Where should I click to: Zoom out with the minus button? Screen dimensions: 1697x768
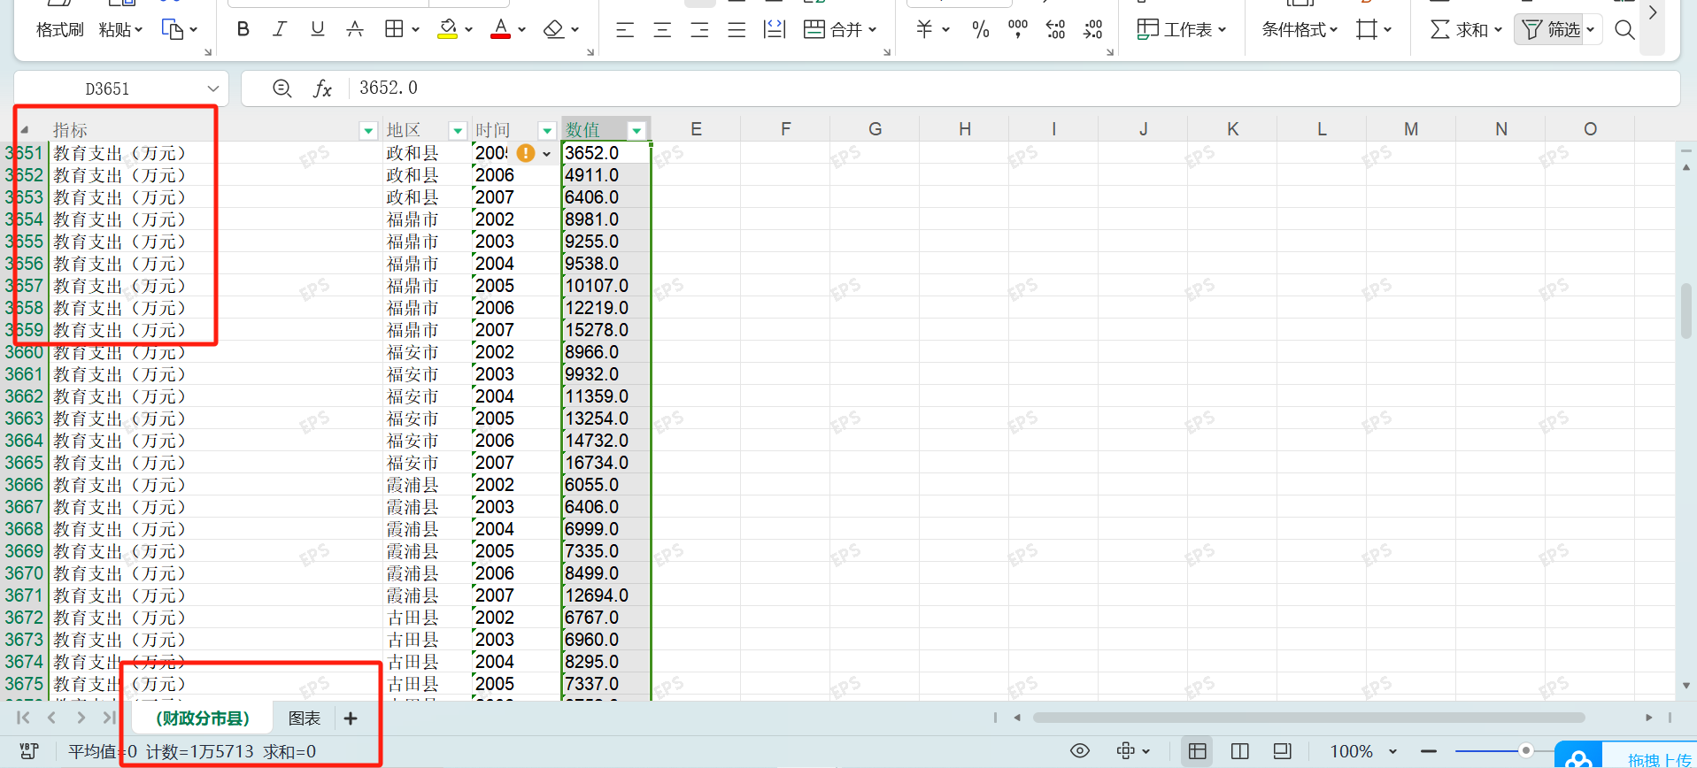pyautogui.click(x=1428, y=751)
